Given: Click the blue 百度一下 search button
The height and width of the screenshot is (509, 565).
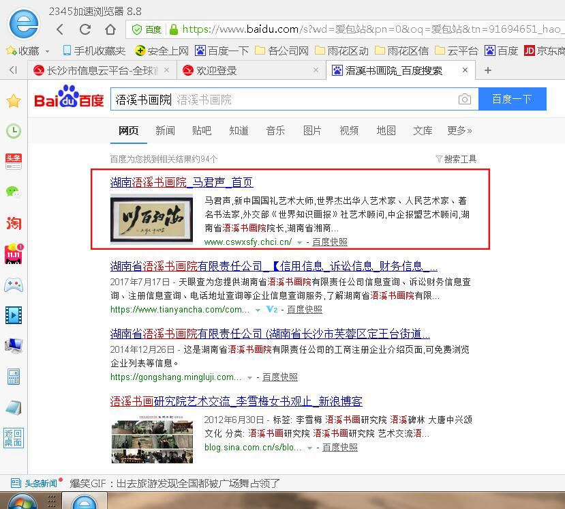Looking at the screenshot, I should (512, 99).
